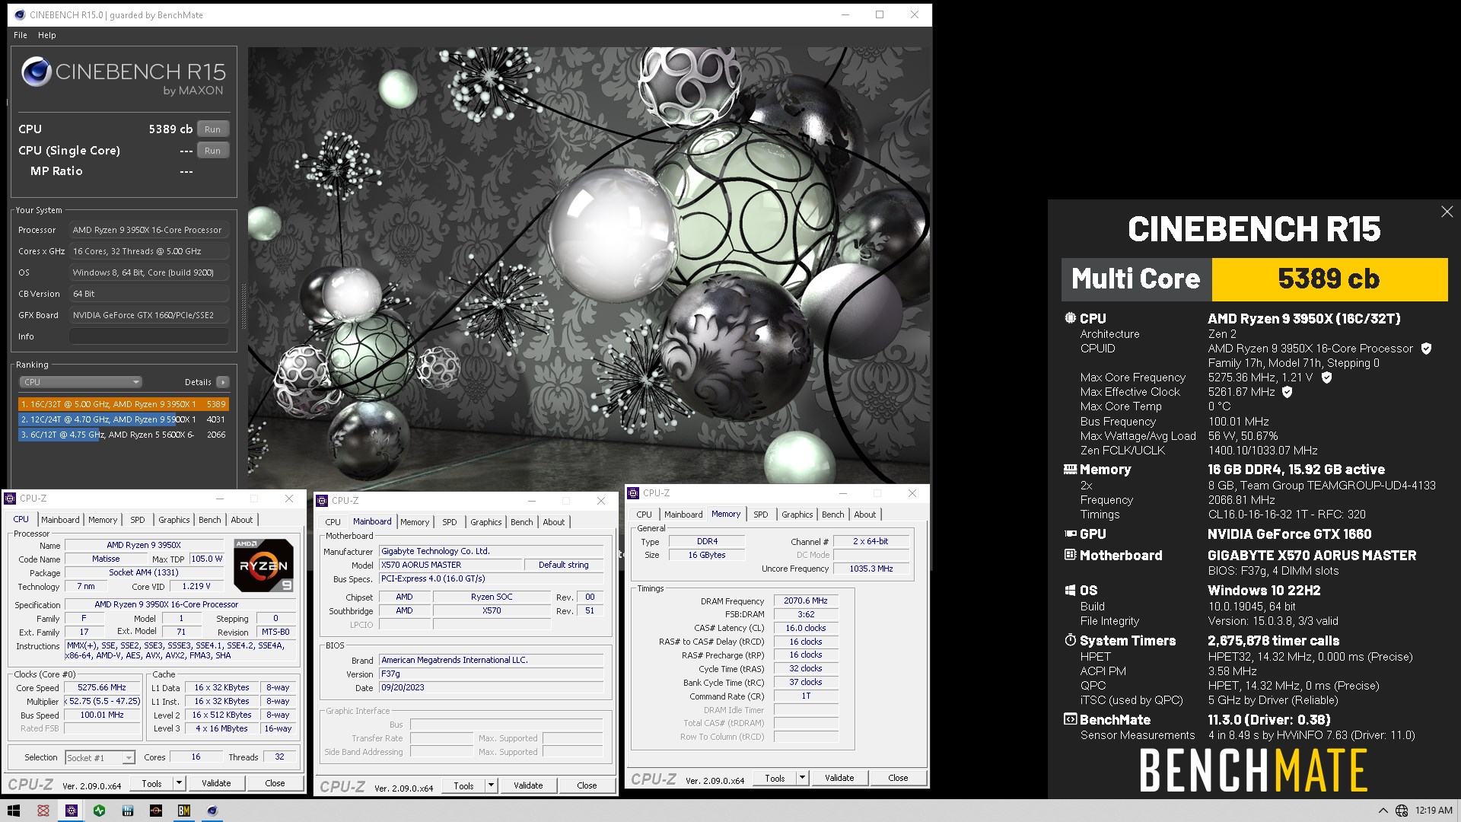Select ranking entry 6C/12T @ 4.75 GHz
Image resolution: width=1461 pixels, height=822 pixels.
coord(123,435)
